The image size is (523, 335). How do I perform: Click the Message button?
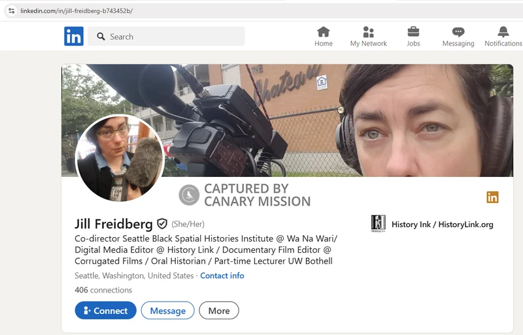168,310
